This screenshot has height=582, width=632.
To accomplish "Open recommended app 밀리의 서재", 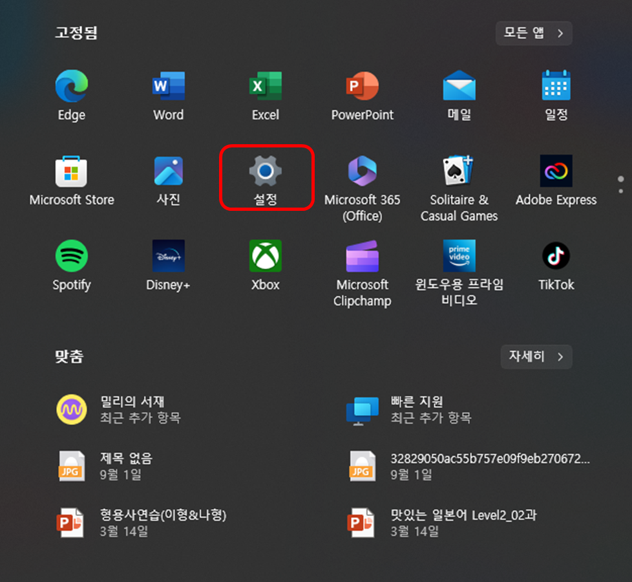I will pos(119,409).
